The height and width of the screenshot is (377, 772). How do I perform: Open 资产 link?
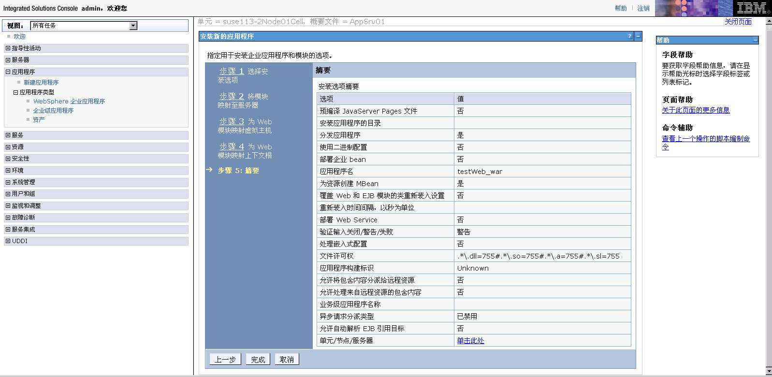pyautogui.click(x=39, y=120)
